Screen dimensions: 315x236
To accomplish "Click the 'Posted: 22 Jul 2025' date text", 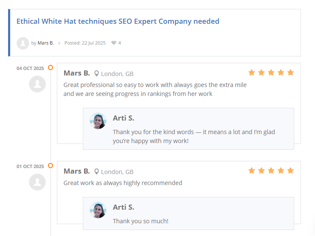I will [85, 43].
